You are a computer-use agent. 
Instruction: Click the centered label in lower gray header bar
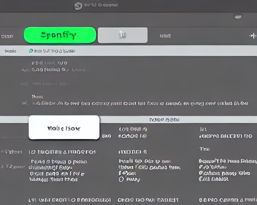164,120
